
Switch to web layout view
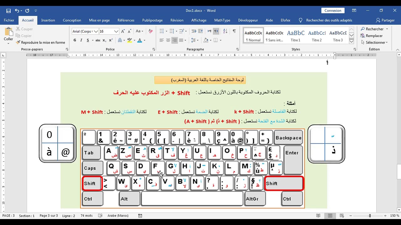[x=341, y=216]
